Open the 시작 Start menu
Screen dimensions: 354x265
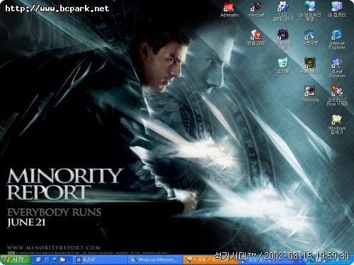15,259
